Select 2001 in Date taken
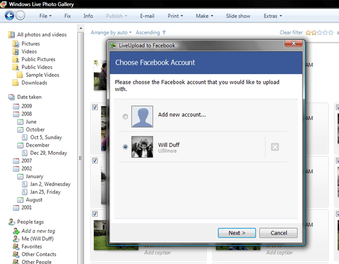The width and height of the screenshot is (339, 264). tap(27, 208)
